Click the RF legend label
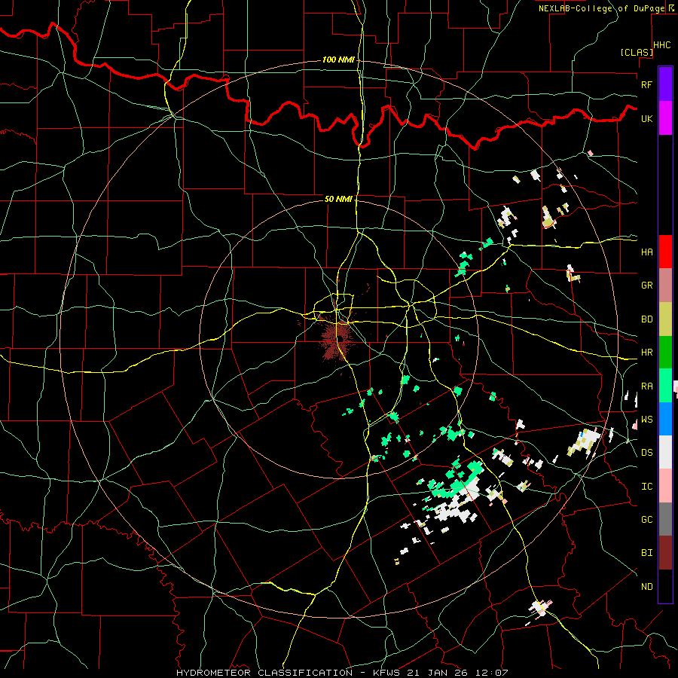Screen dimensions: 678x678 pos(646,84)
